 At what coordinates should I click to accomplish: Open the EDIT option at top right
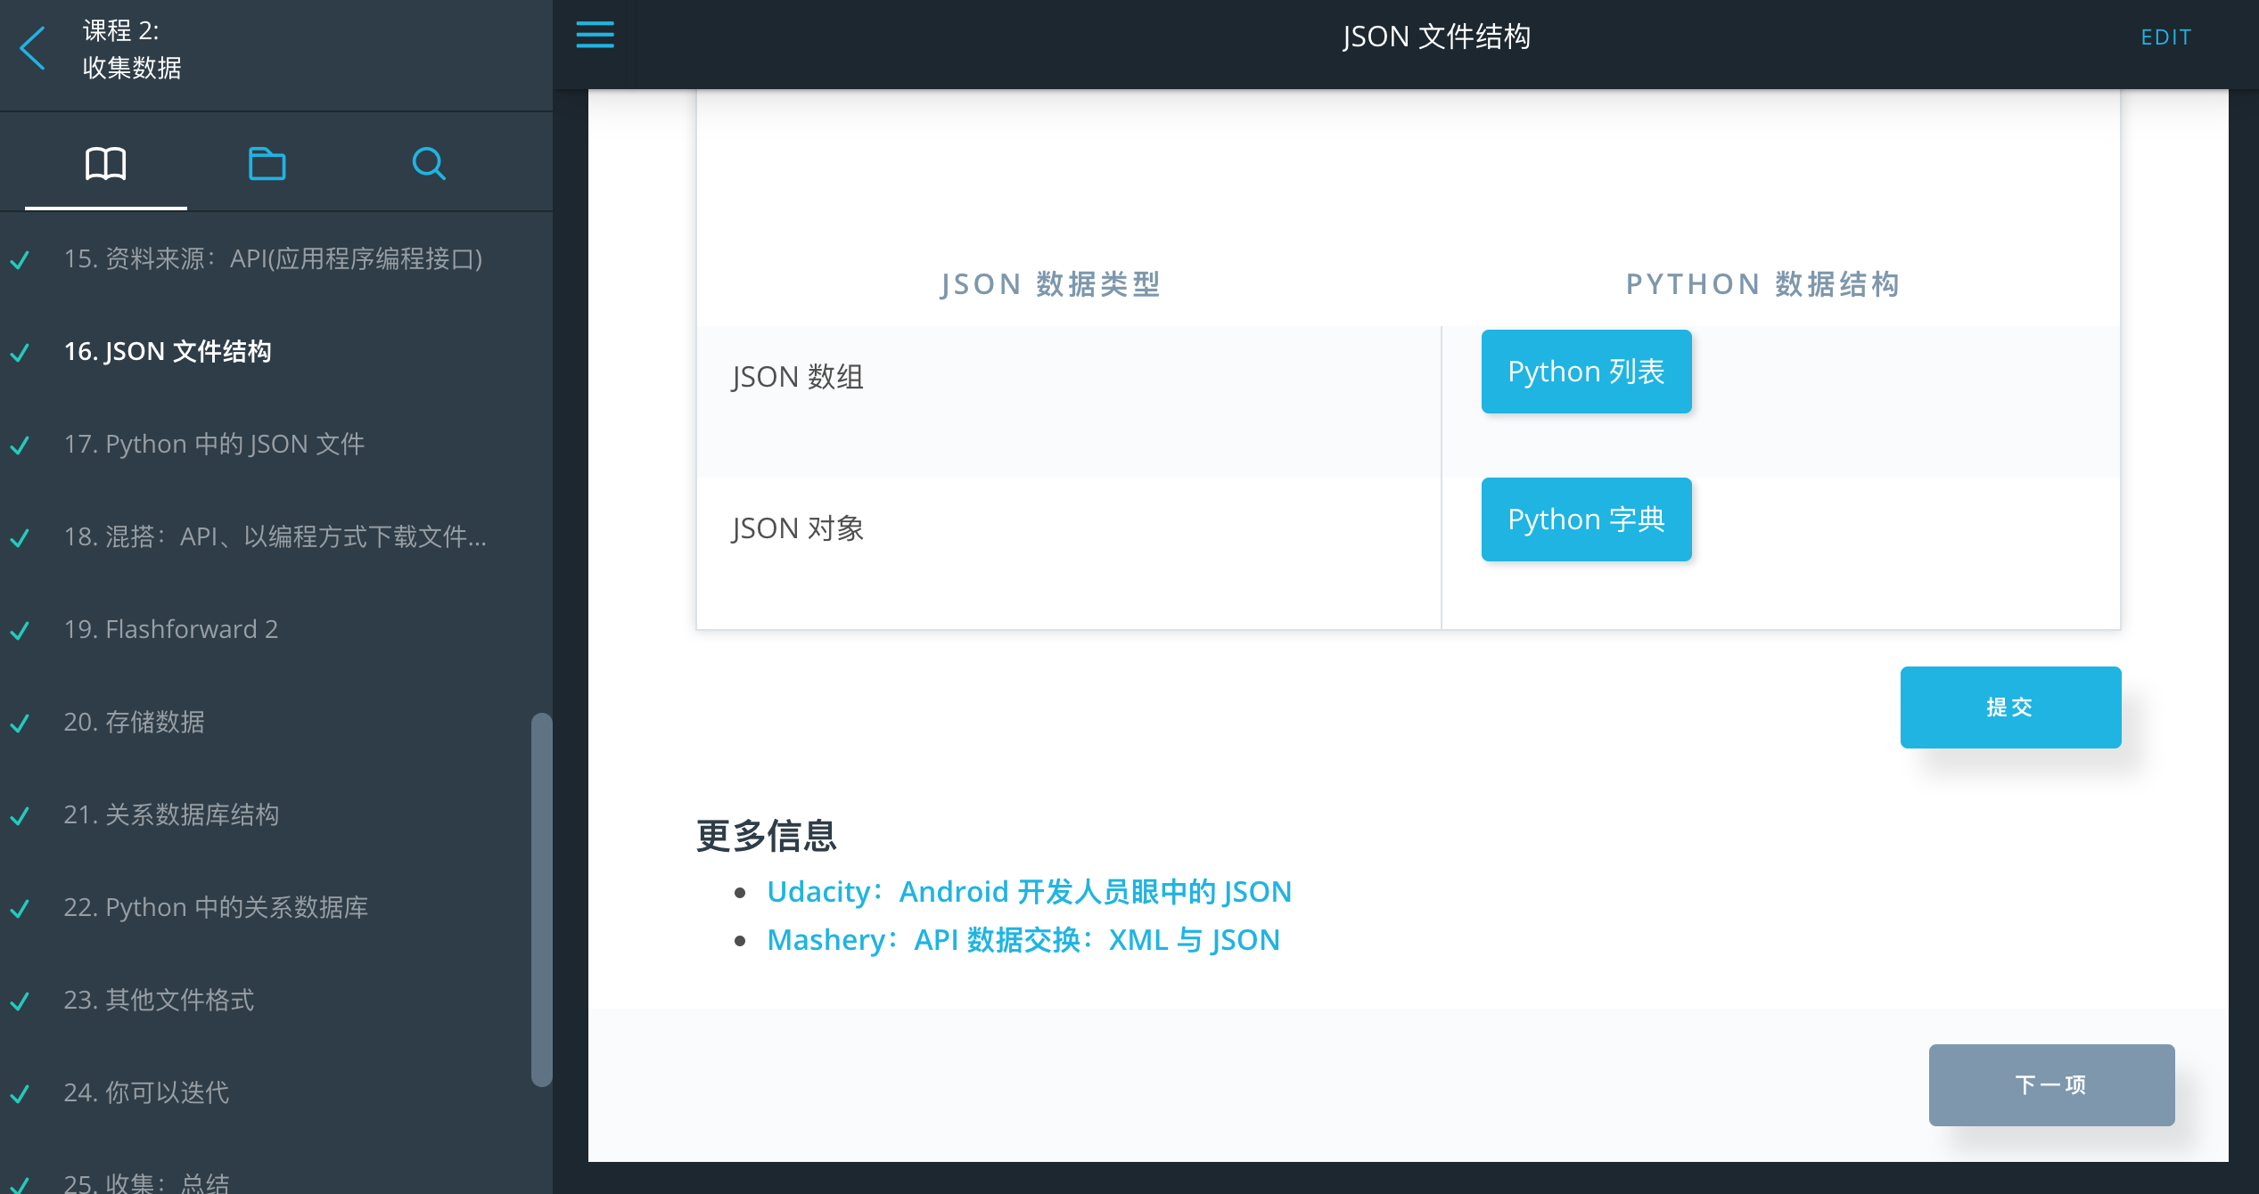(2165, 37)
